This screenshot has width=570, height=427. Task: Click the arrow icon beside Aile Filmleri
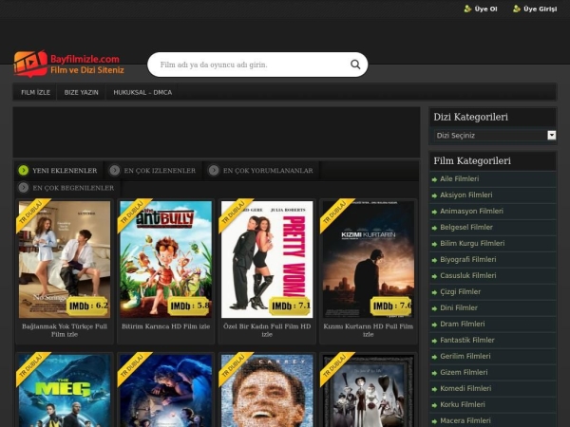434,179
